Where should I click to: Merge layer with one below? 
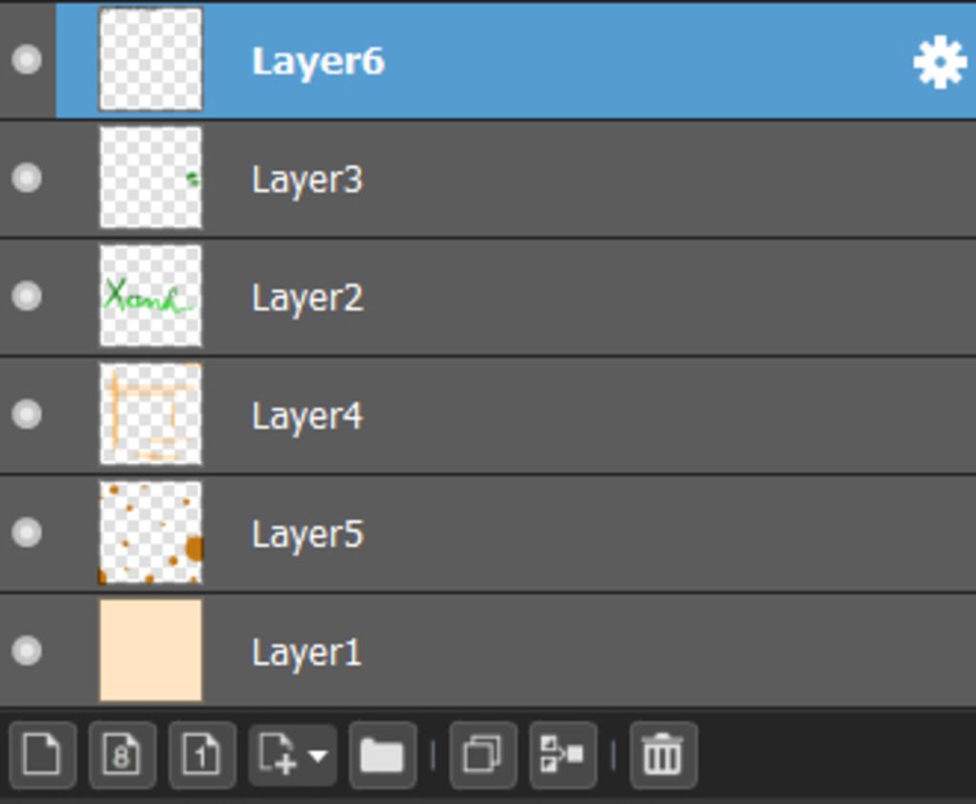pyautogui.click(x=562, y=754)
